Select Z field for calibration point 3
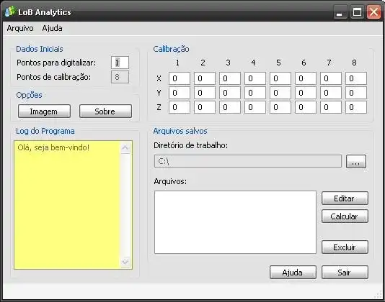The height and width of the screenshot is (302, 385). (x=230, y=107)
